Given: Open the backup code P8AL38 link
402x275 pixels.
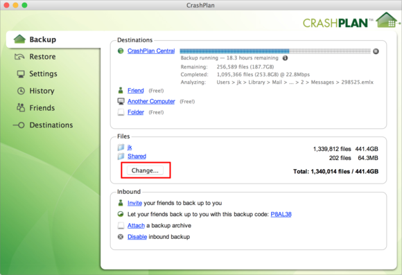Looking at the screenshot, I should click(x=281, y=214).
